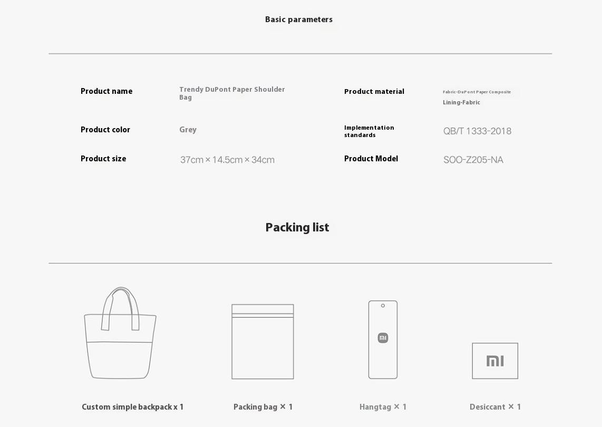Click Custom simple backpack x 1 caption
The image size is (602, 427).
(x=132, y=407)
